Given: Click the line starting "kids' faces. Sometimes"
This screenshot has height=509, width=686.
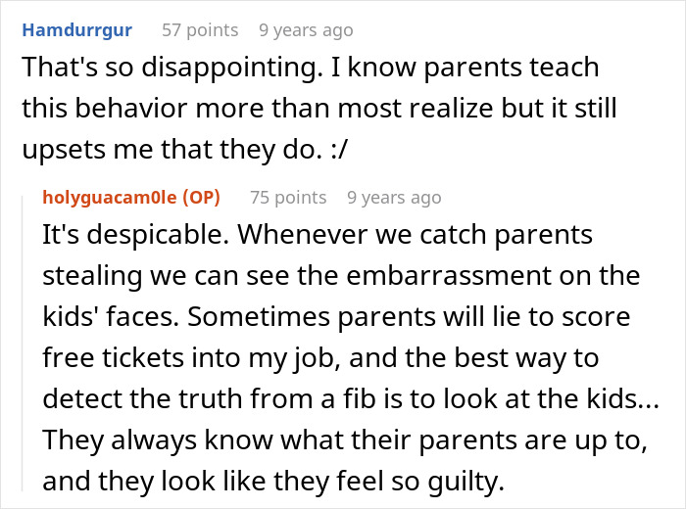Looking at the screenshot, I should click(x=336, y=318).
